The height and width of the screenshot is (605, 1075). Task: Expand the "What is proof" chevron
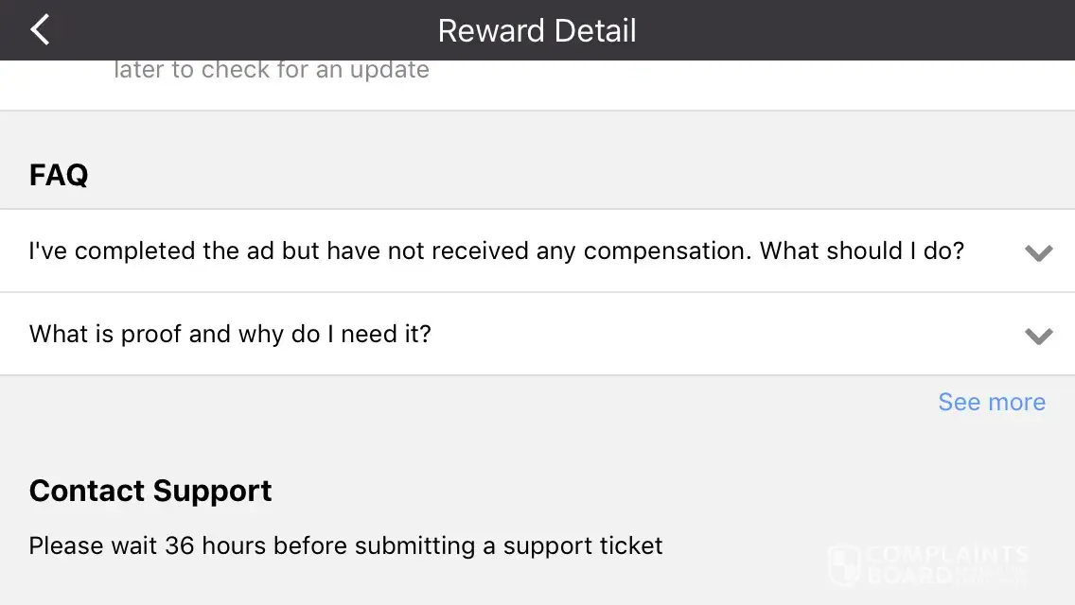1038,336
